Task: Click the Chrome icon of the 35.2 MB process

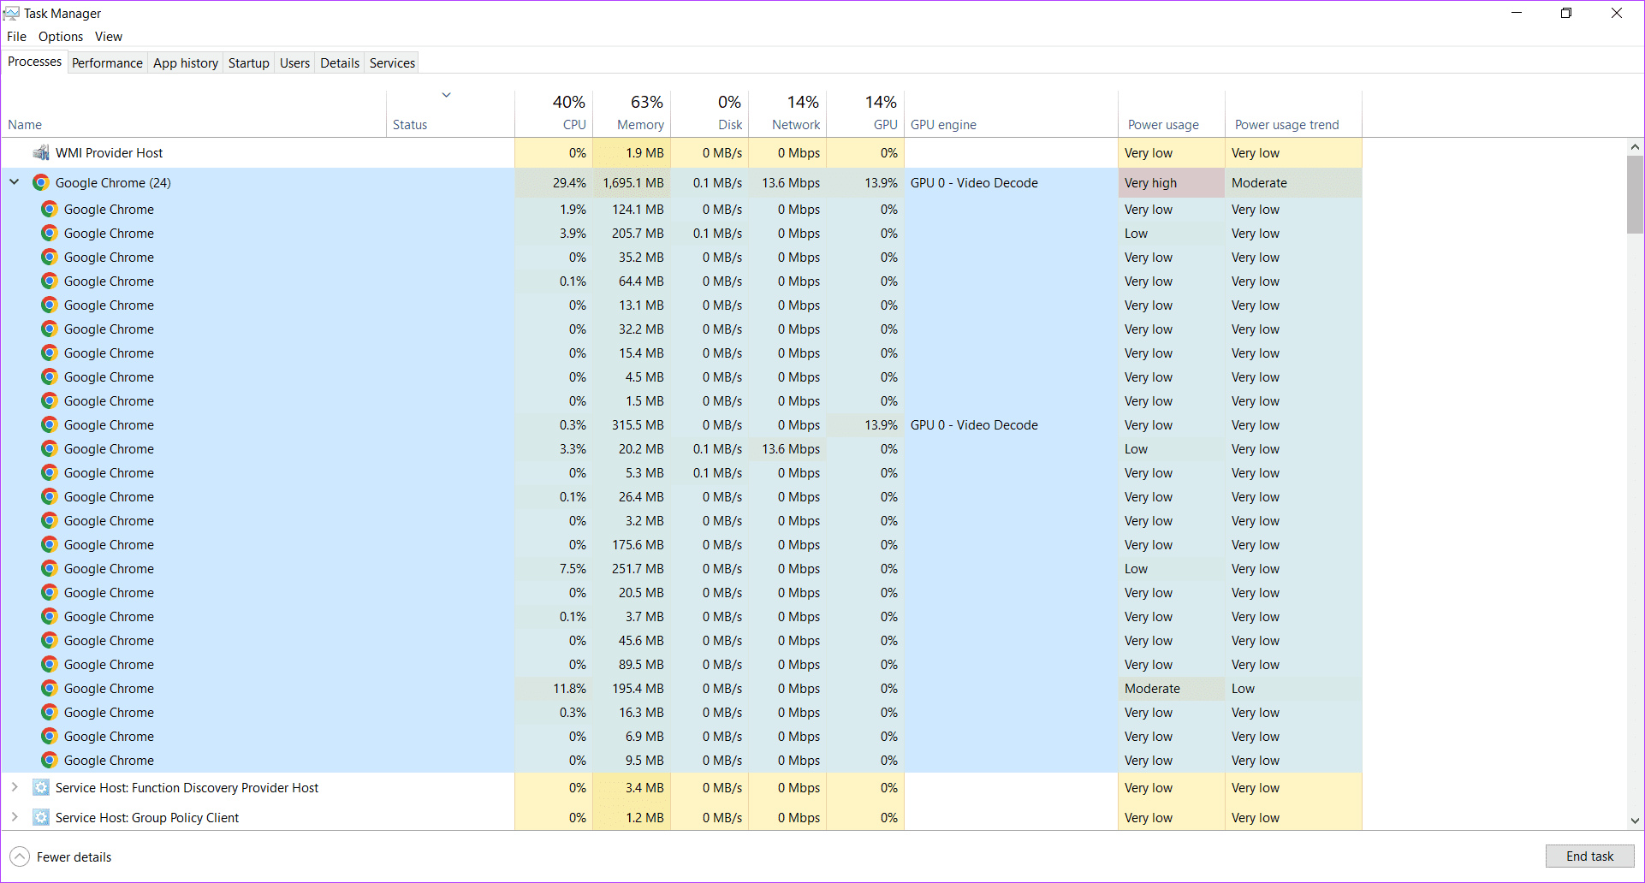Action: (50, 257)
